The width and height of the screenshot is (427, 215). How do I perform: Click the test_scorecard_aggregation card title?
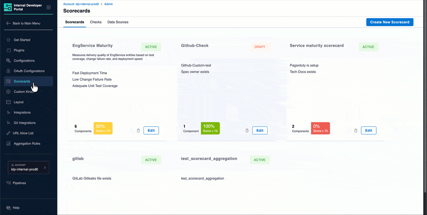[209, 159]
